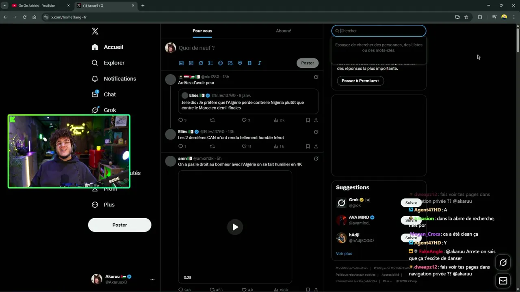Image resolution: width=520 pixels, height=292 pixels.
Task: Use Grok enhance in composer
Action: [x=201, y=63]
